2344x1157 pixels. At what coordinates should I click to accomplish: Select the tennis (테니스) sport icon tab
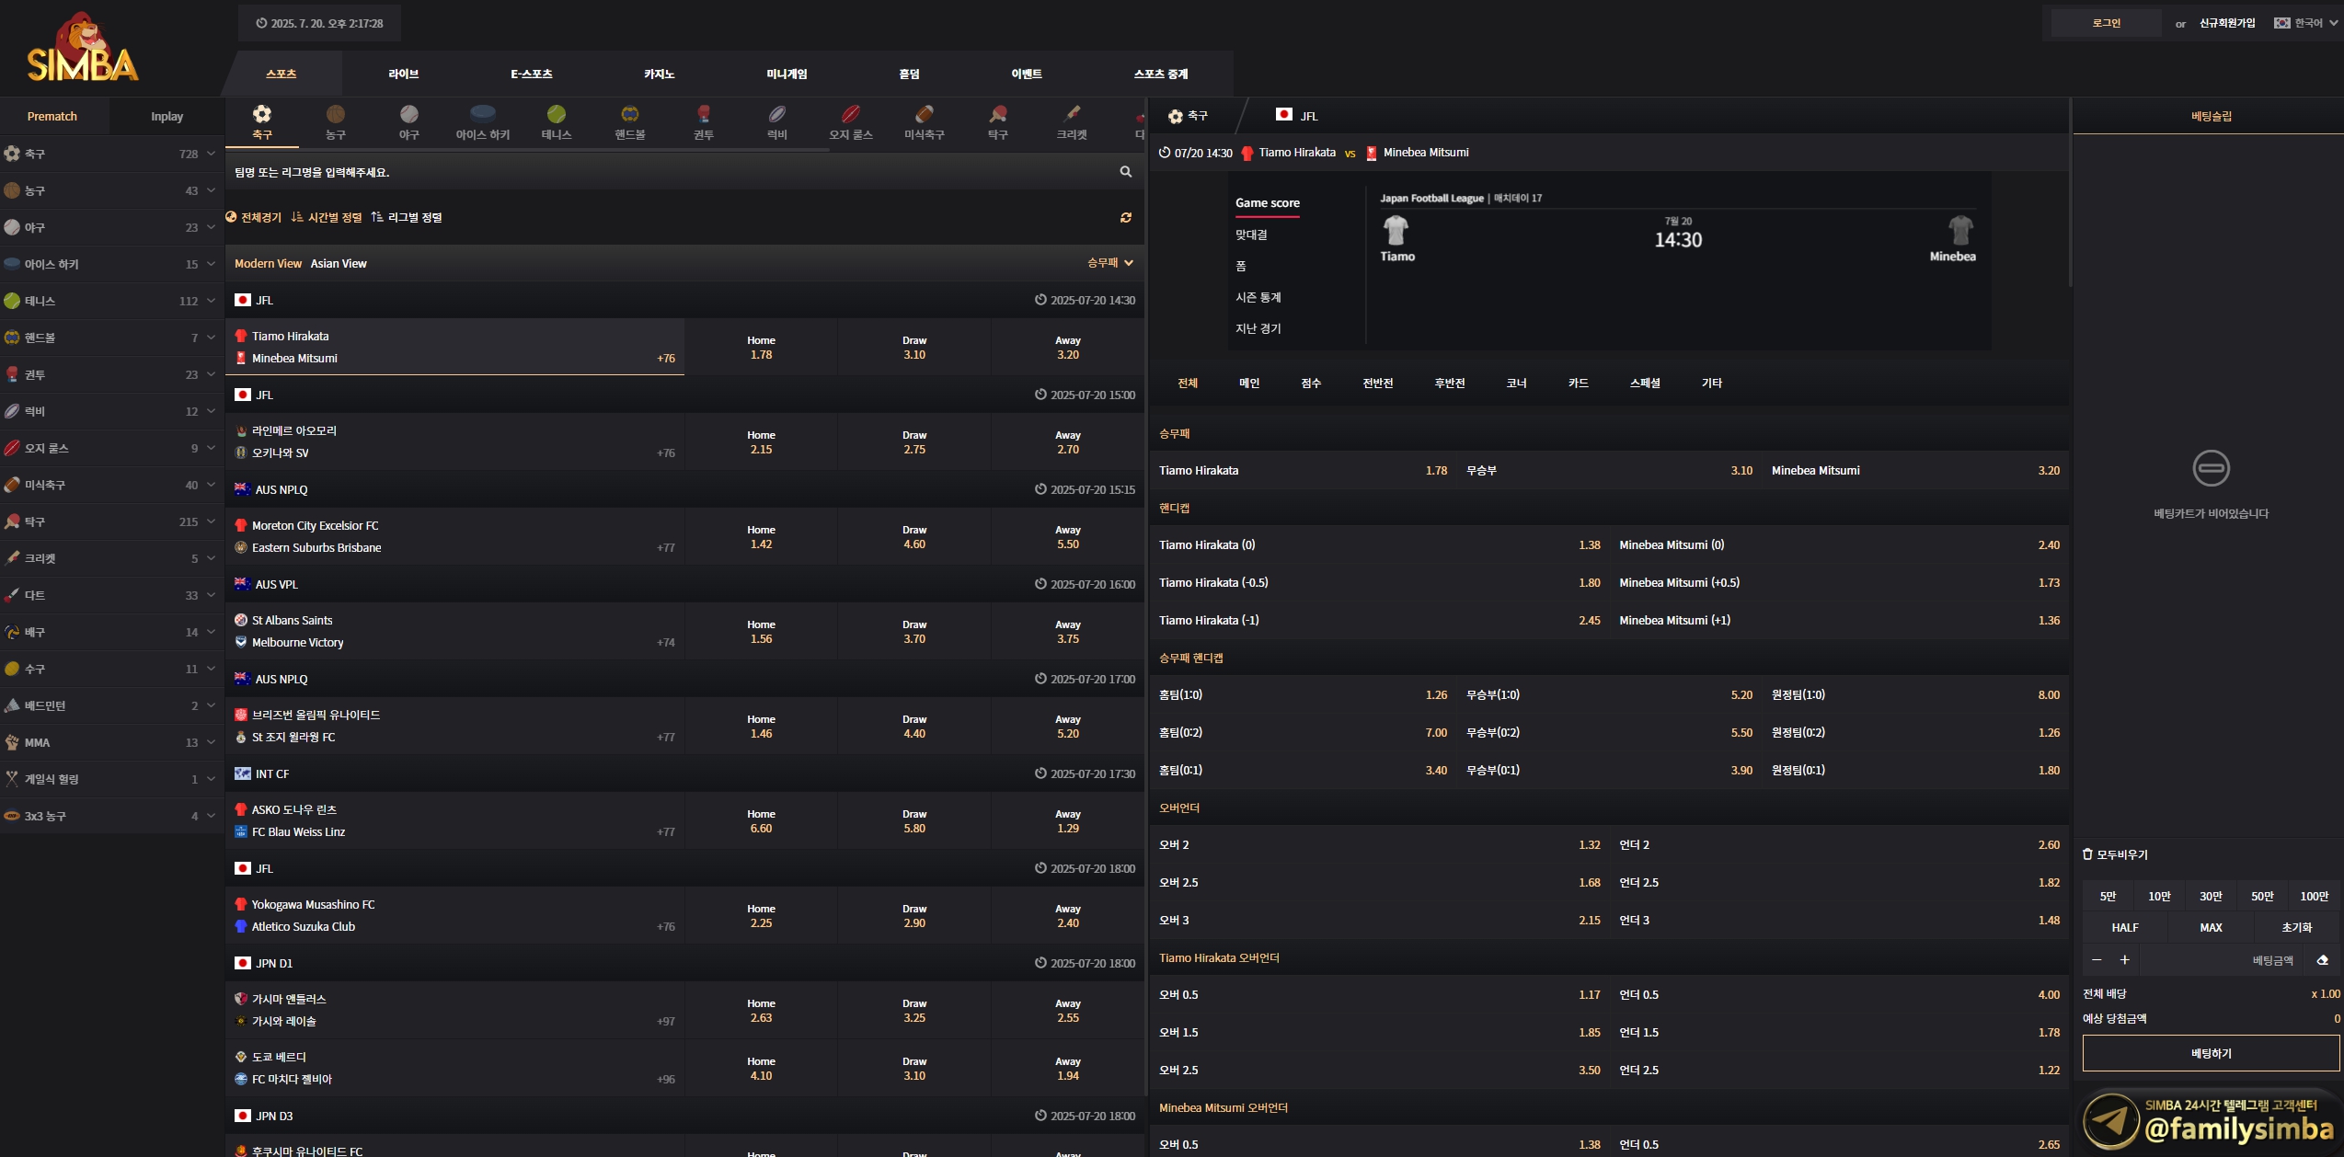[x=557, y=122]
